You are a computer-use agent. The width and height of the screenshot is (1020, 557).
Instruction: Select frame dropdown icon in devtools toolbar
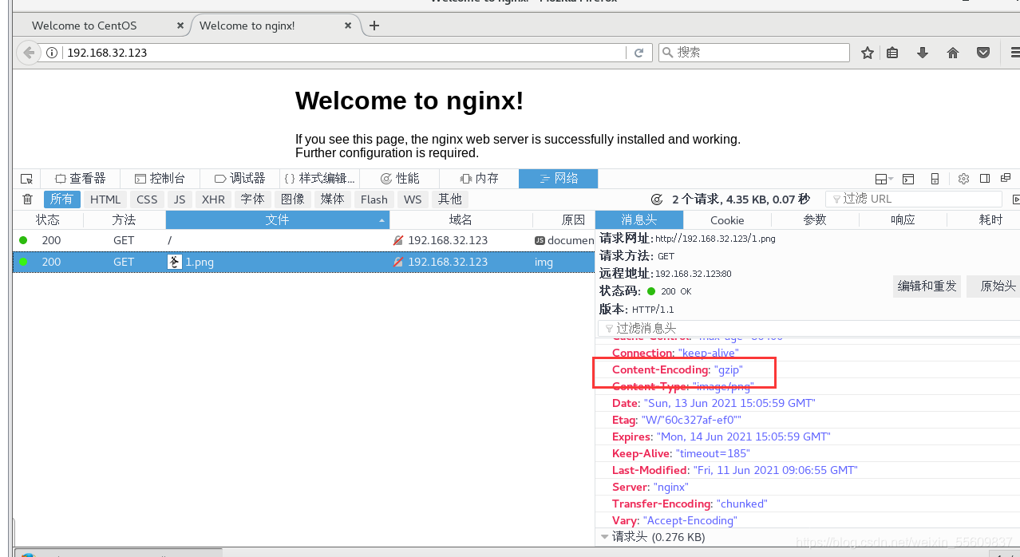coord(884,179)
